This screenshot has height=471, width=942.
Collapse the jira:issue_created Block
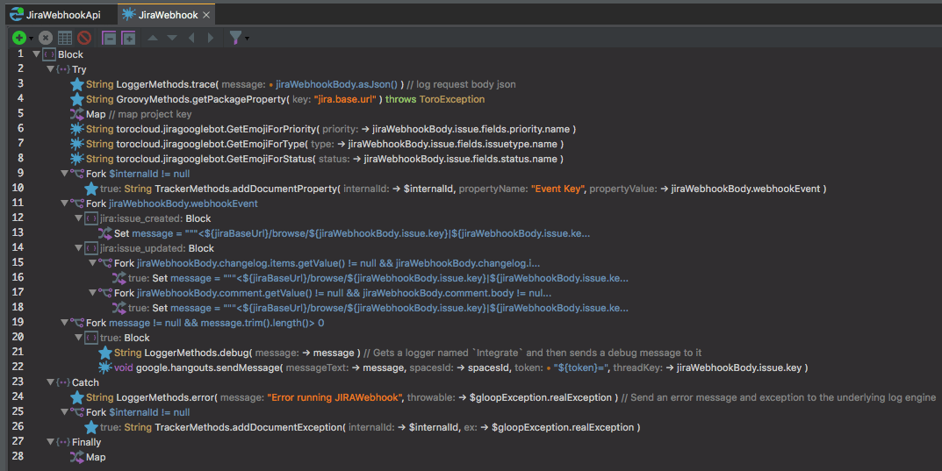(78, 218)
